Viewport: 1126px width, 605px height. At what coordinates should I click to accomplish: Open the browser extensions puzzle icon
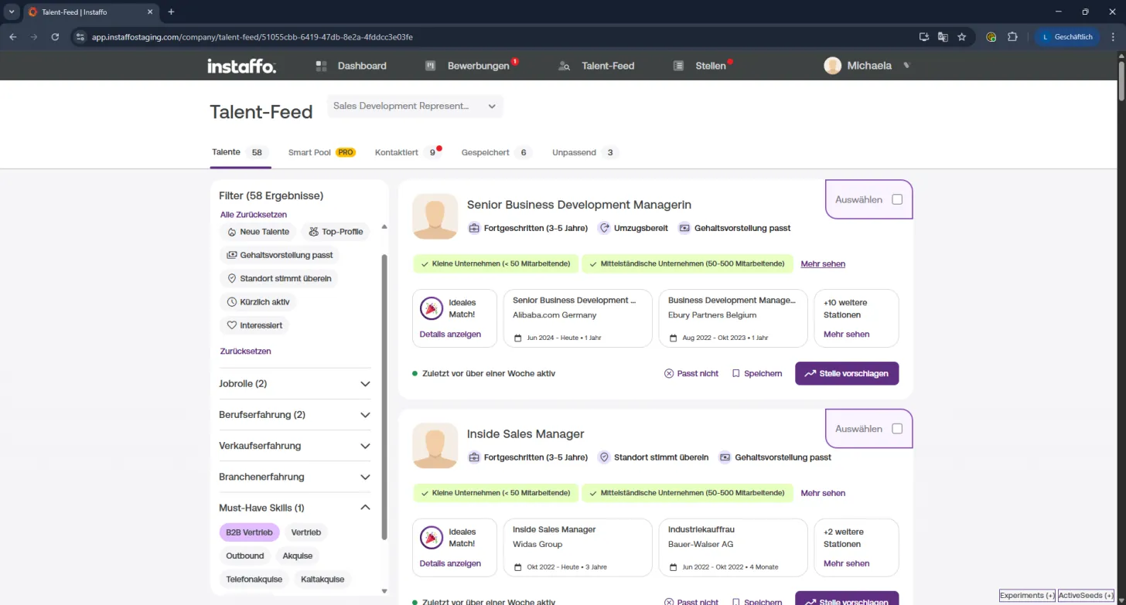tap(1012, 36)
